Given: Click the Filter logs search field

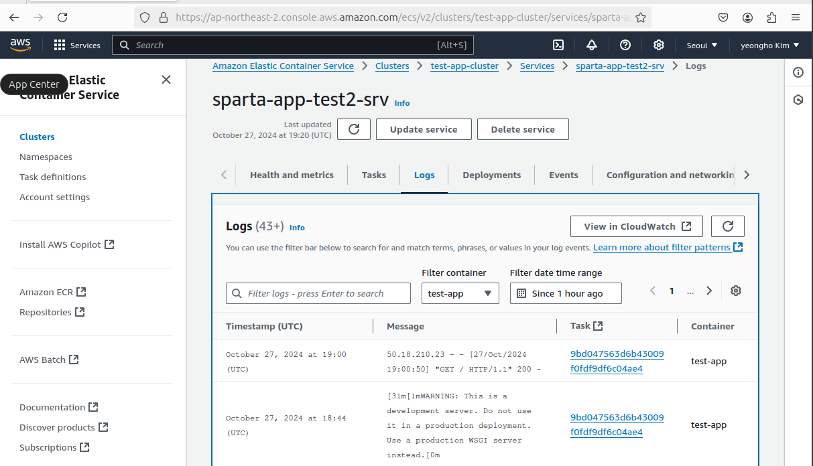Looking at the screenshot, I should pyautogui.click(x=318, y=293).
